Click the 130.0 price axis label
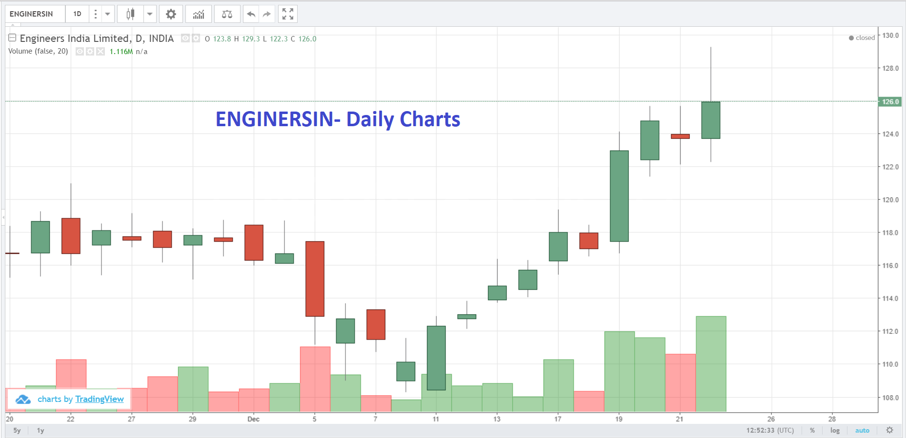Screen dimensions: 906x438 tap(890, 36)
